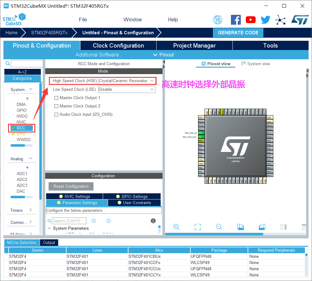Switch to the Project Manager tab
Screen dimensions: 312x281
[194, 45]
